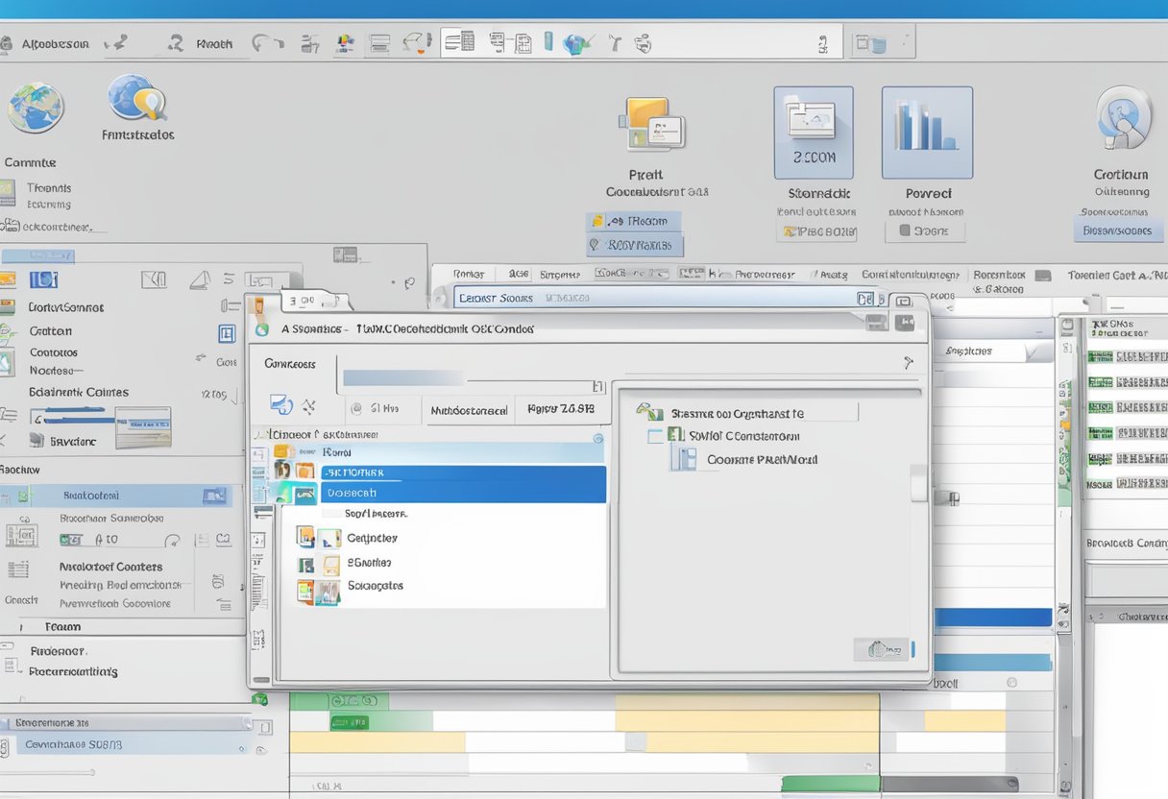Screen dimensions: 1168x799
Task: Click 'CortartSonnos' in the left panel
Action: (66, 307)
